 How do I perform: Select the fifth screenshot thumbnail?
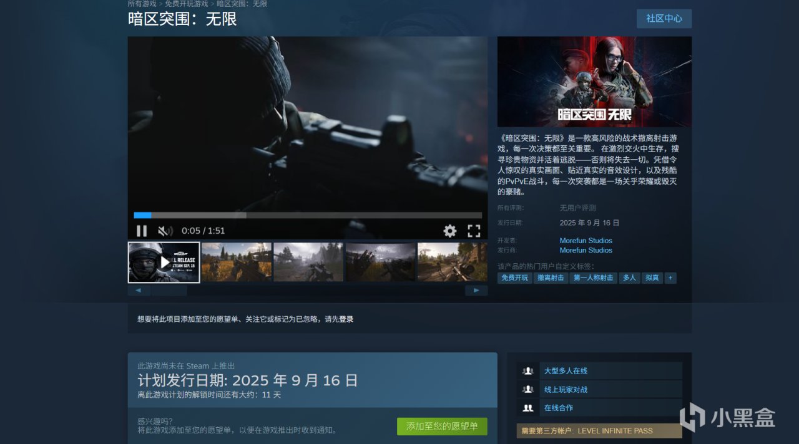coord(453,263)
